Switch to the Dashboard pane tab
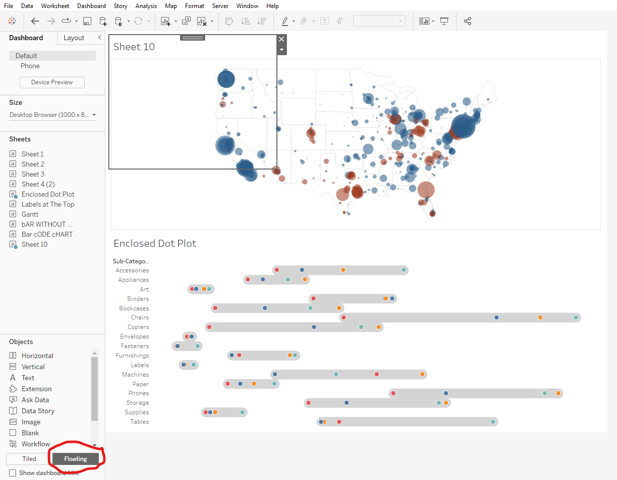Screen dimensions: 617x480 click(x=26, y=38)
